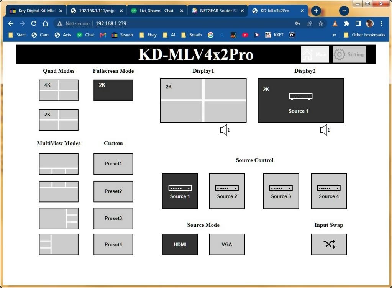Select MultiView layout with left side windows
The width and height of the screenshot is (392, 288).
click(59, 245)
